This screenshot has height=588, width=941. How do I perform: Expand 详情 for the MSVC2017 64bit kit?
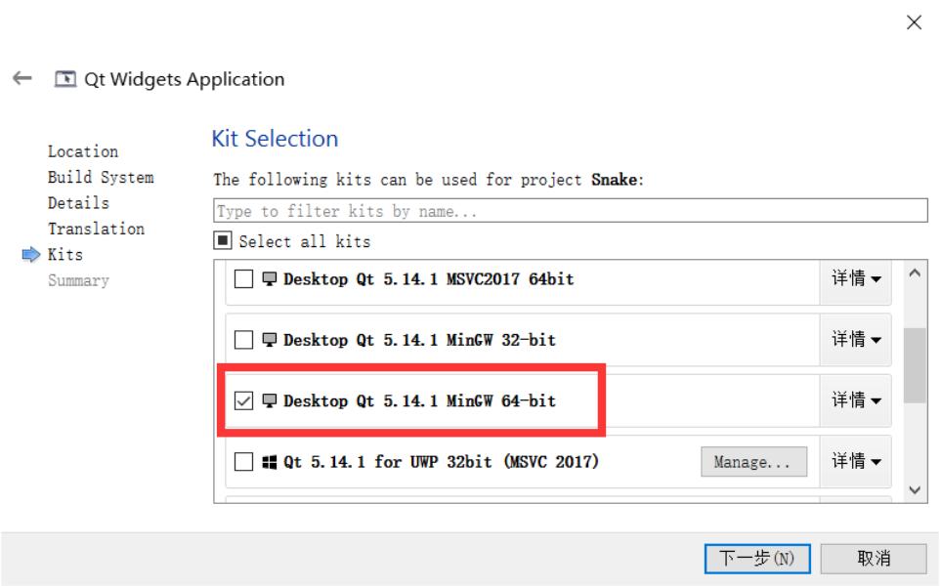(x=855, y=279)
